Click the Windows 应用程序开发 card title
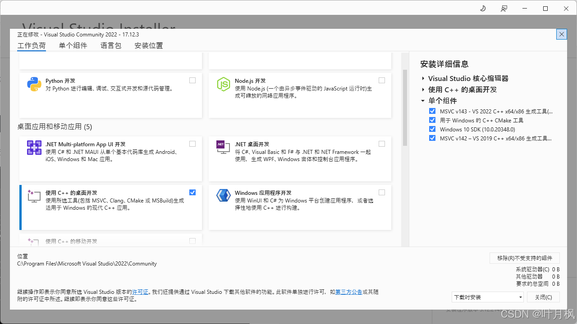 tap(263, 193)
